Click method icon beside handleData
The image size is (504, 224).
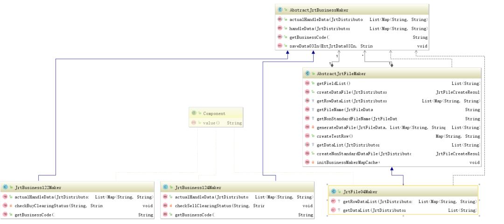coord(280,28)
